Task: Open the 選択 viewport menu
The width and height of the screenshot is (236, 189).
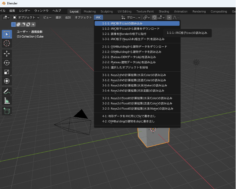Action: coord(58,18)
